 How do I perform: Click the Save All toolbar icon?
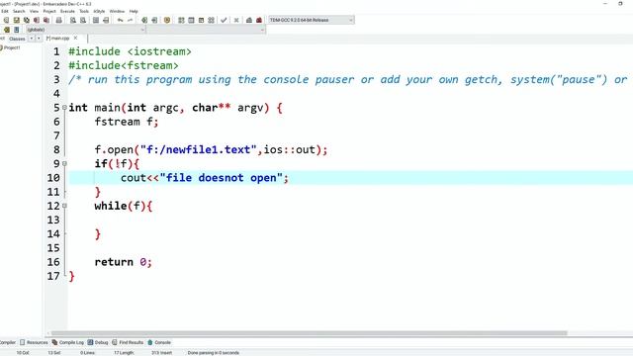coord(37,20)
